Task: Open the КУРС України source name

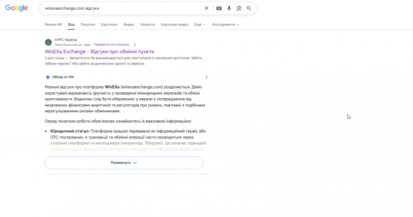Action: [66, 40]
